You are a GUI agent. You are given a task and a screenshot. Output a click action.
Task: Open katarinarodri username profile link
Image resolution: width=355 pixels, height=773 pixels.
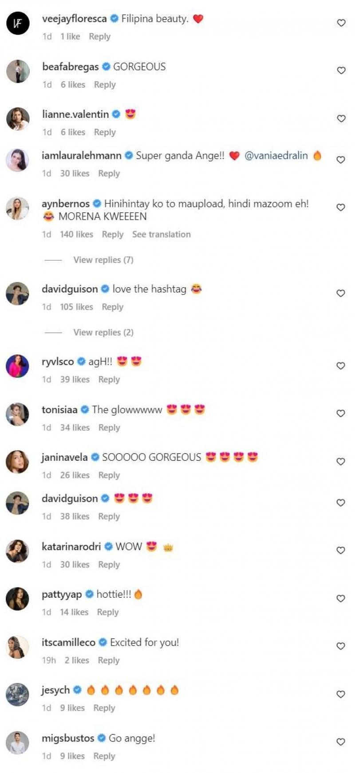point(71,547)
